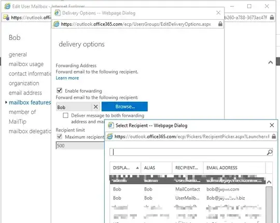Viewport: 280px width, 223px height.
Task: Open the MailTip section
Action: pos(18,122)
